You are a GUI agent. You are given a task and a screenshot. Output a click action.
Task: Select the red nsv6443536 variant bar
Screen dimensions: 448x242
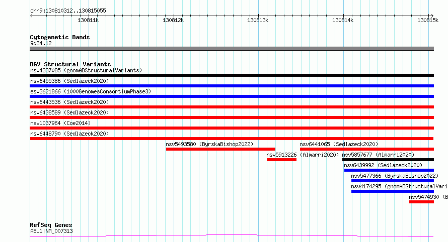[232, 107]
